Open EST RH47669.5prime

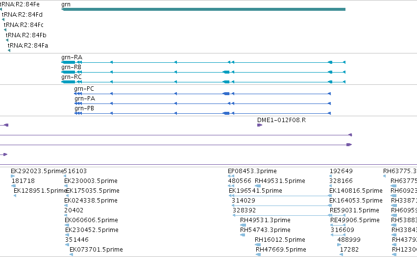pos(281,250)
